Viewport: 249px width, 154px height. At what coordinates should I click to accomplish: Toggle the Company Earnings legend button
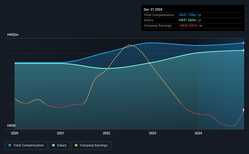[91, 146]
